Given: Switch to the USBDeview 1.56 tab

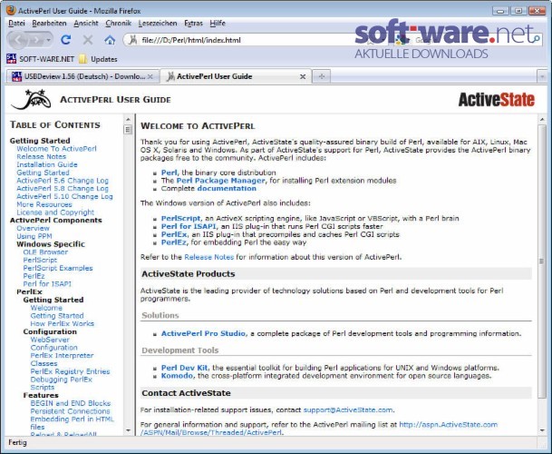Looking at the screenshot, I should [82, 76].
